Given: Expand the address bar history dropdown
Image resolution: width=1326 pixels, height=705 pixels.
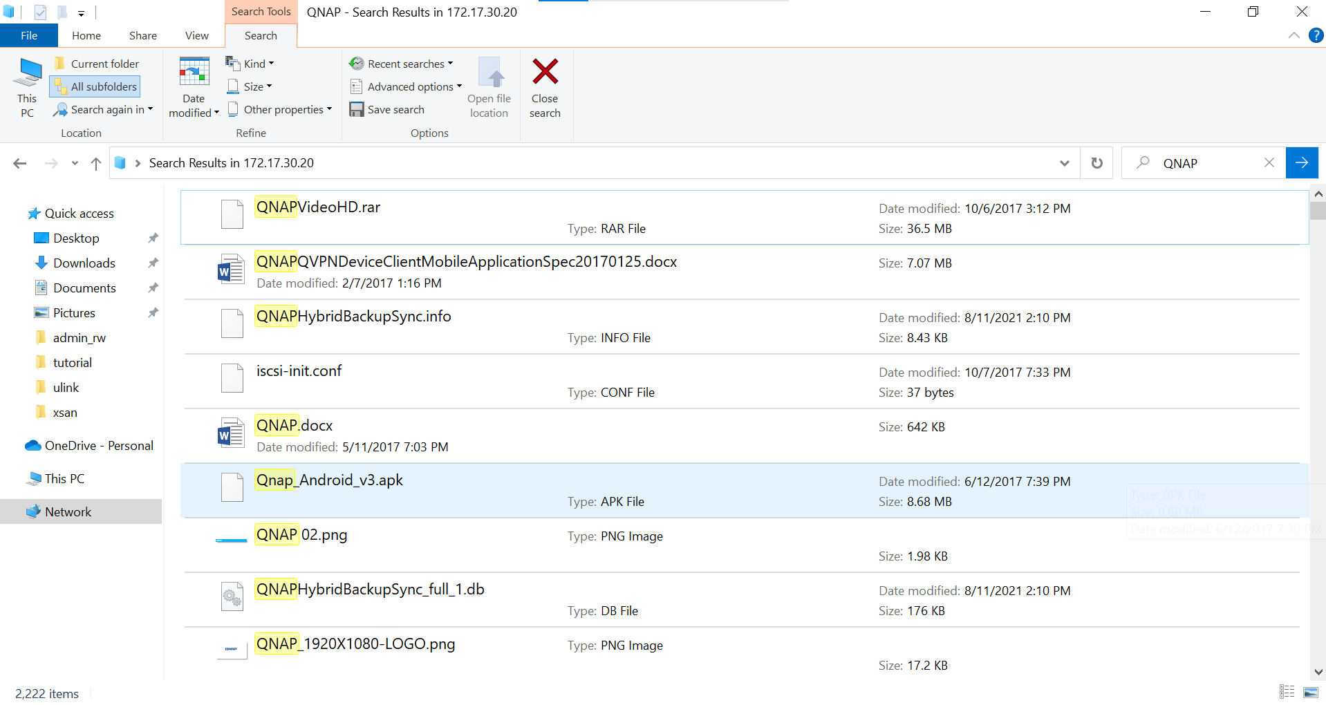Looking at the screenshot, I should [1065, 163].
